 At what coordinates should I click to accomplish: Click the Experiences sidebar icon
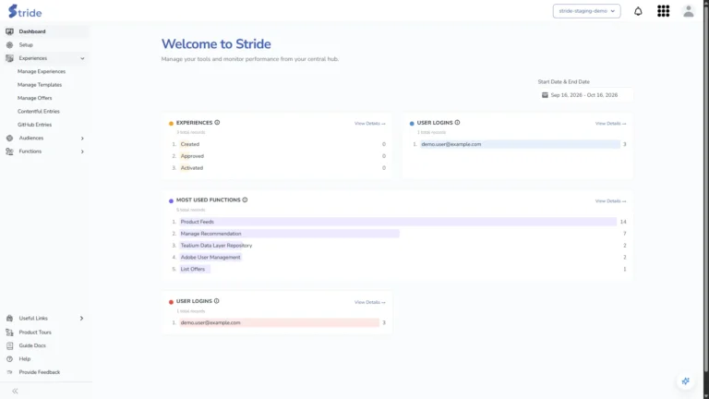pos(9,58)
